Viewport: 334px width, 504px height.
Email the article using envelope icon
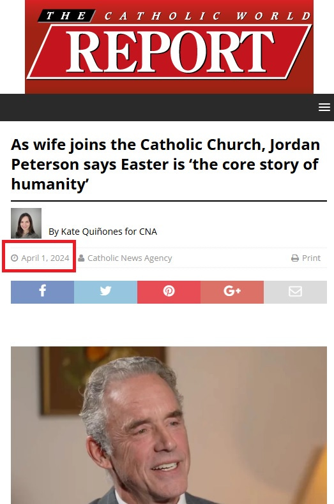pyautogui.click(x=296, y=292)
